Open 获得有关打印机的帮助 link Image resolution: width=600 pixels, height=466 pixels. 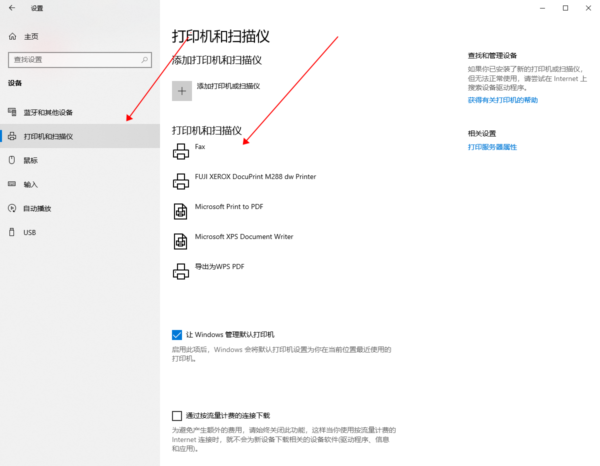click(502, 100)
